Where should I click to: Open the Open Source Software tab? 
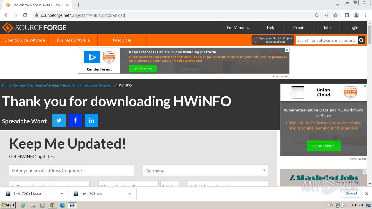pyautogui.click(x=24, y=40)
